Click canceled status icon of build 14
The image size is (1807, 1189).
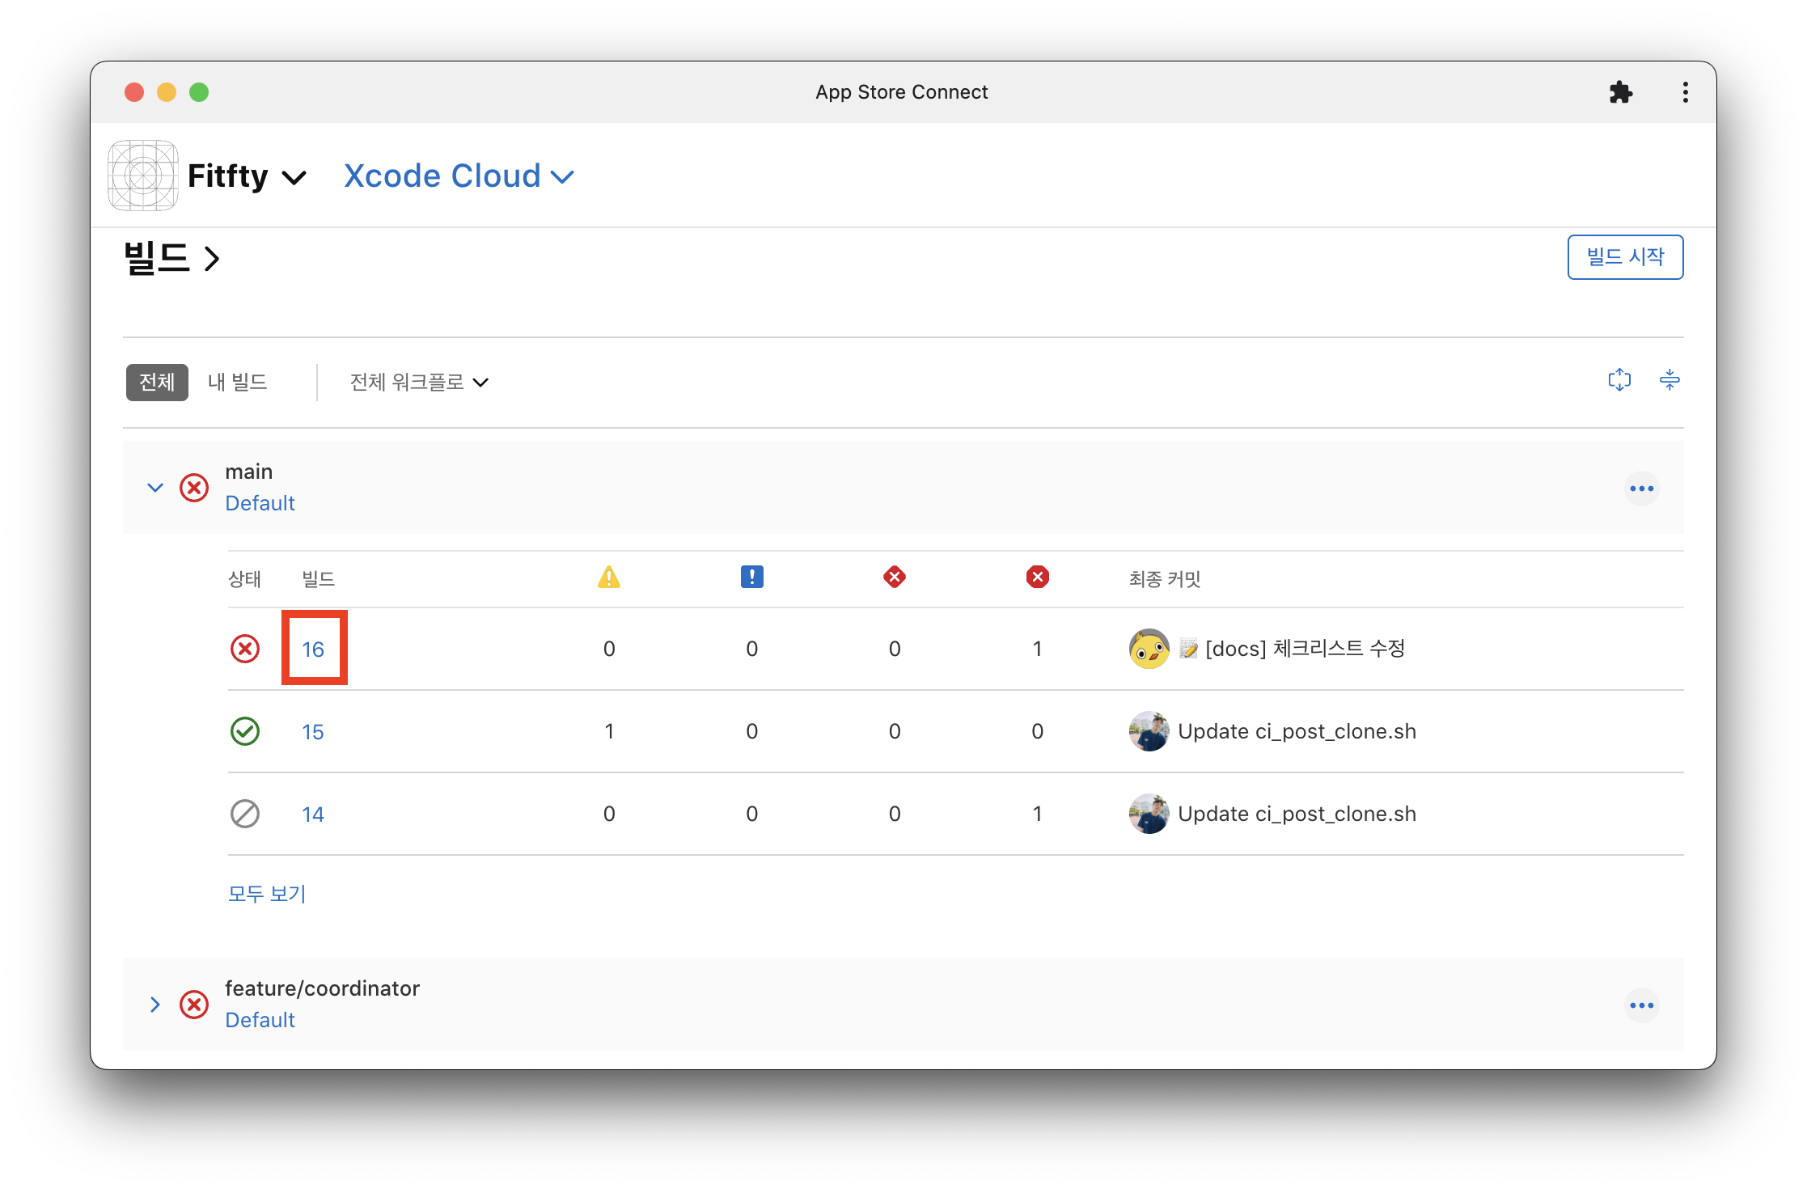(x=245, y=814)
